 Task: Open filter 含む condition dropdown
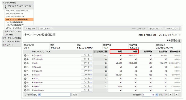[37, 95]
